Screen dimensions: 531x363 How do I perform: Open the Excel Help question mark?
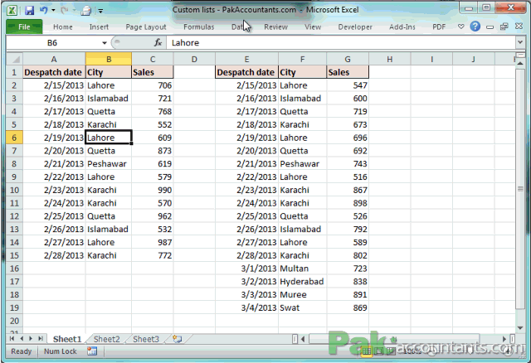coord(475,26)
